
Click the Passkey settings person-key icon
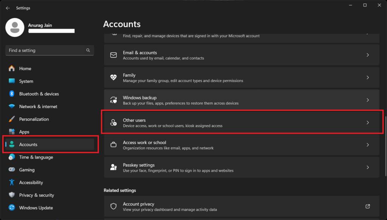tap(113, 167)
